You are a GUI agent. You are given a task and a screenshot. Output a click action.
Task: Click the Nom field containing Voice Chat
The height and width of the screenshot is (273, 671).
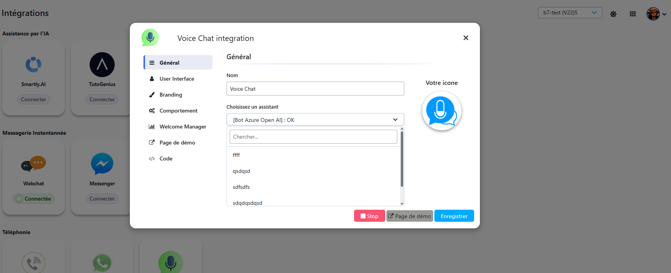pyautogui.click(x=315, y=89)
